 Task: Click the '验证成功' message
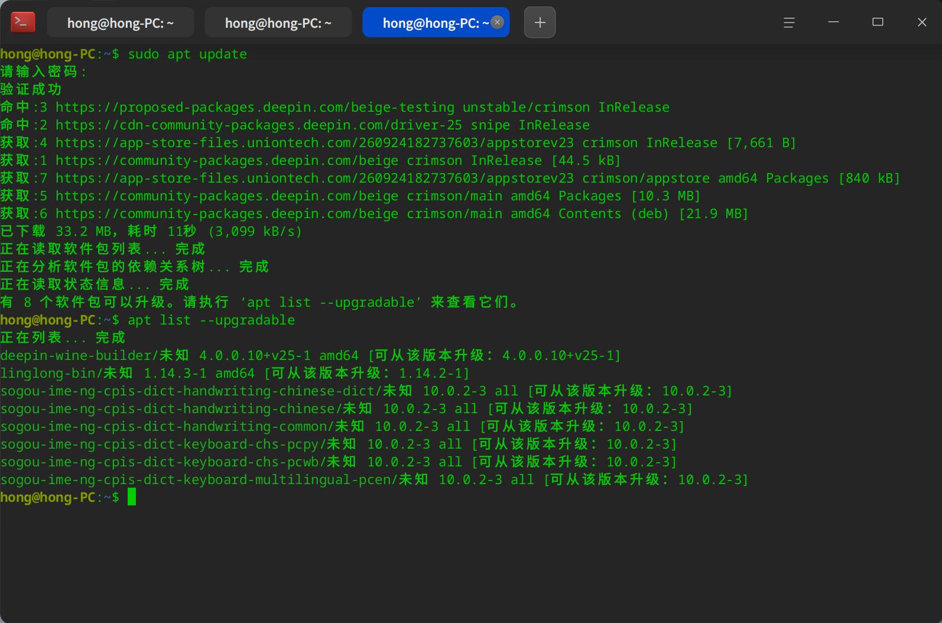[x=31, y=89]
